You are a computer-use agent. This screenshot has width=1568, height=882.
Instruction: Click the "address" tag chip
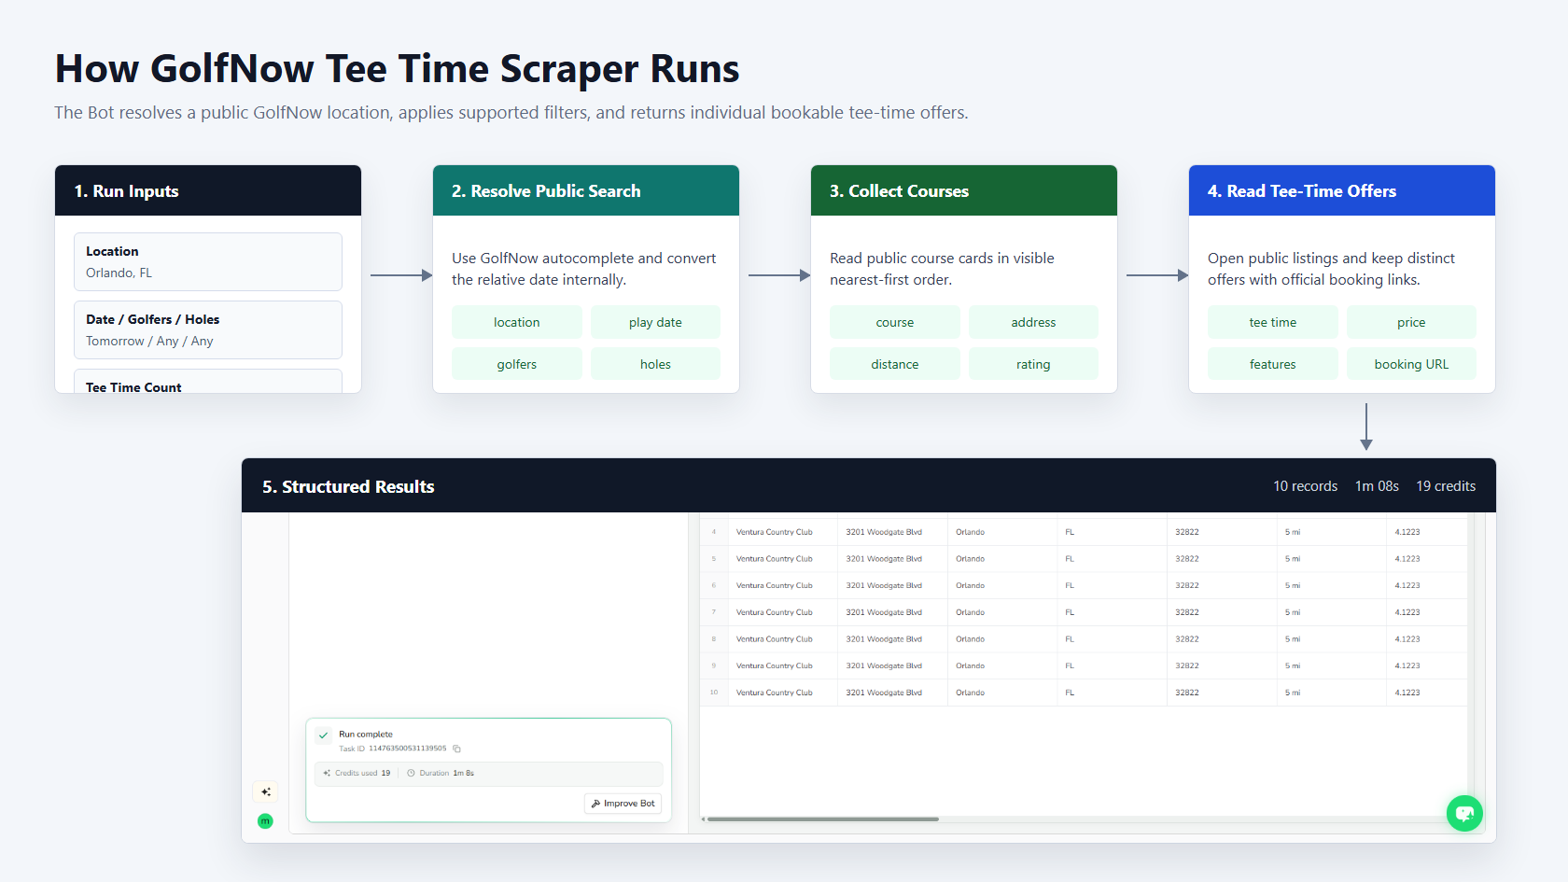coord(1033,322)
